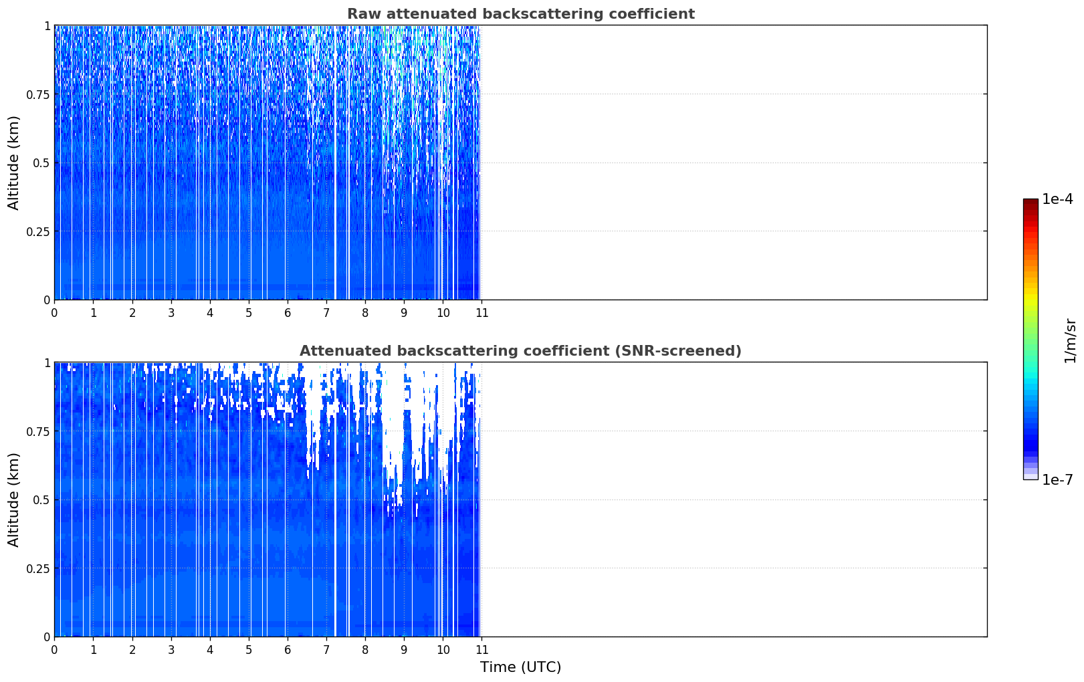Click the '6' time tick on top plot
Screen dimensions: 1084x682
288,313
